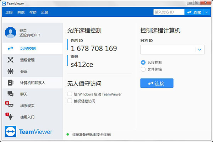213x142 pixels.
Task: Maximize the TeamViewer window
Action: [197, 2]
